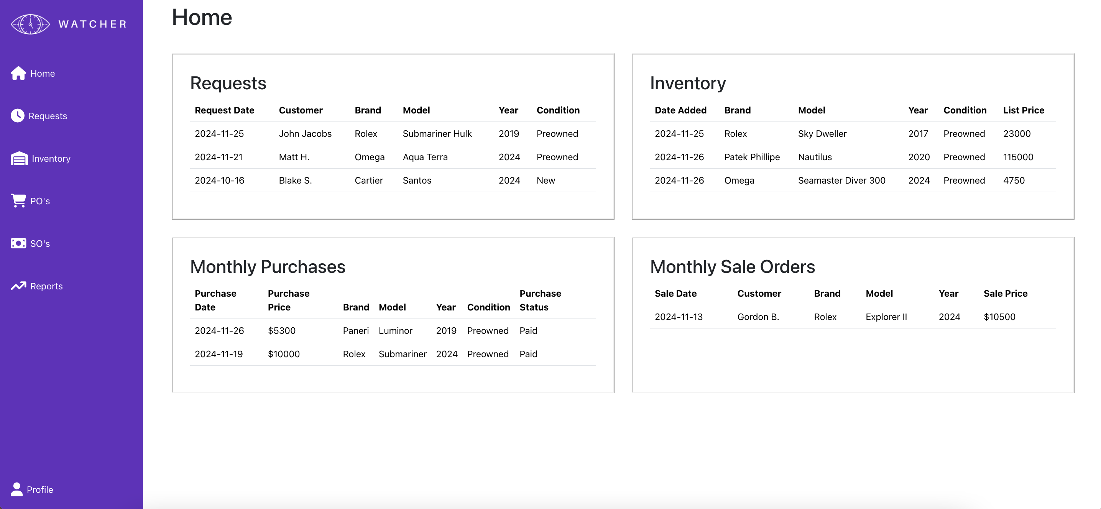Click the Reports trend arrow icon
The width and height of the screenshot is (1101, 509).
pos(18,286)
